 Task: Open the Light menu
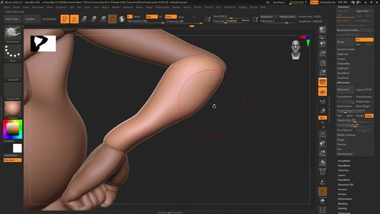pos(96,7)
